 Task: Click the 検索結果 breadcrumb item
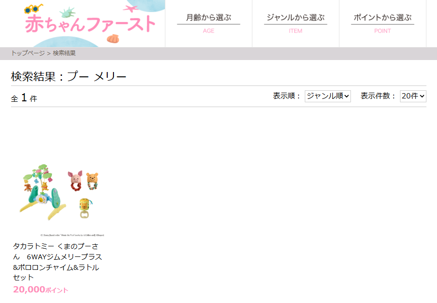coord(64,53)
